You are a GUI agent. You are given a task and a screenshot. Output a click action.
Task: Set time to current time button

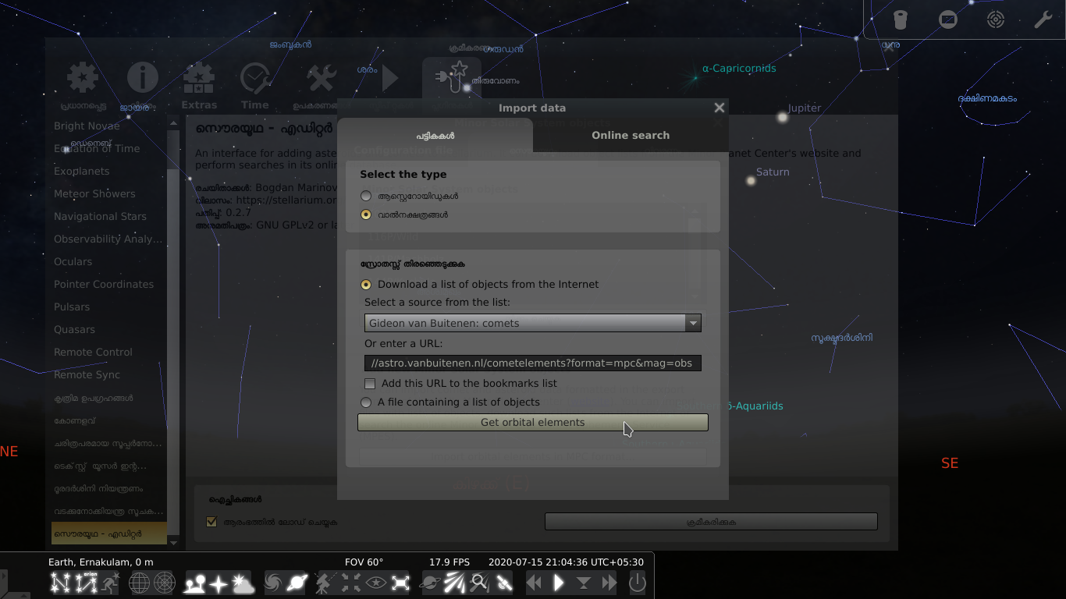(x=584, y=583)
